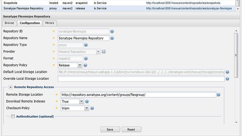Open the Checksum Policy Warn dropdown
Screen dimensions: 242x136
(x=87, y=108)
